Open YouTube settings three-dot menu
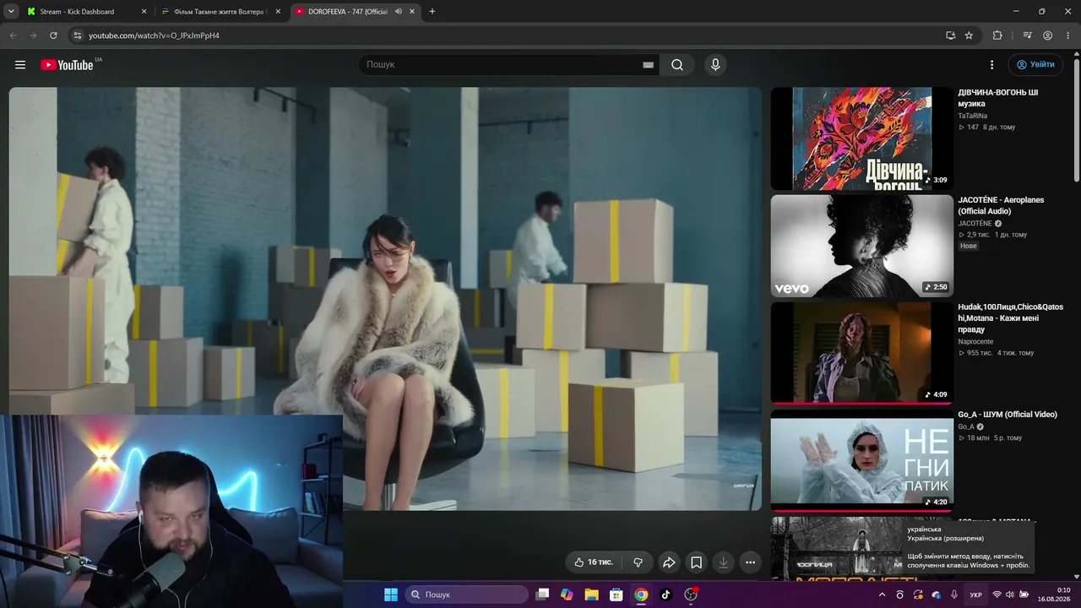Image resolution: width=1081 pixels, height=608 pixels. 992,65
